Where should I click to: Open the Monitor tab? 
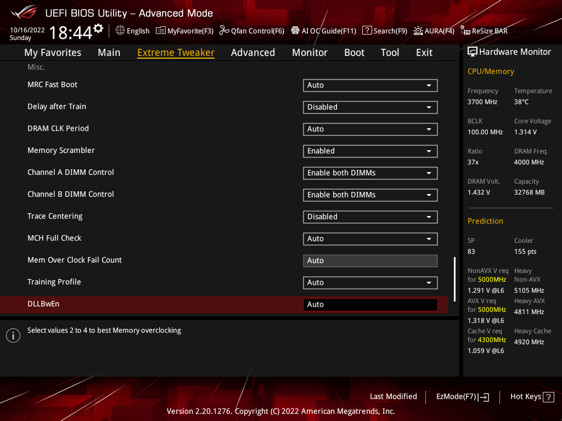pos(310,52)
